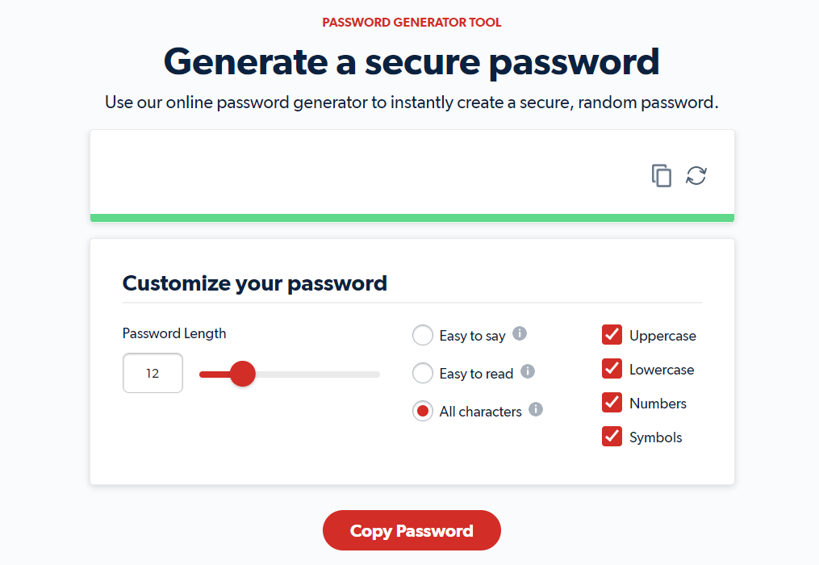Click info icon beside All characters
The width and height of the screenshot is (819, 565).
point(536,409)
